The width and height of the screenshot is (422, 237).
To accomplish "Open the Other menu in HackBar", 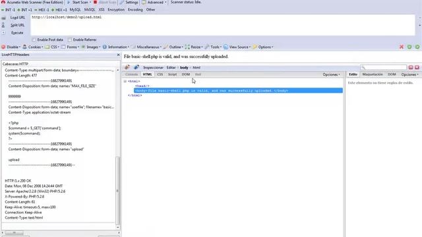I will click(150, 10).
